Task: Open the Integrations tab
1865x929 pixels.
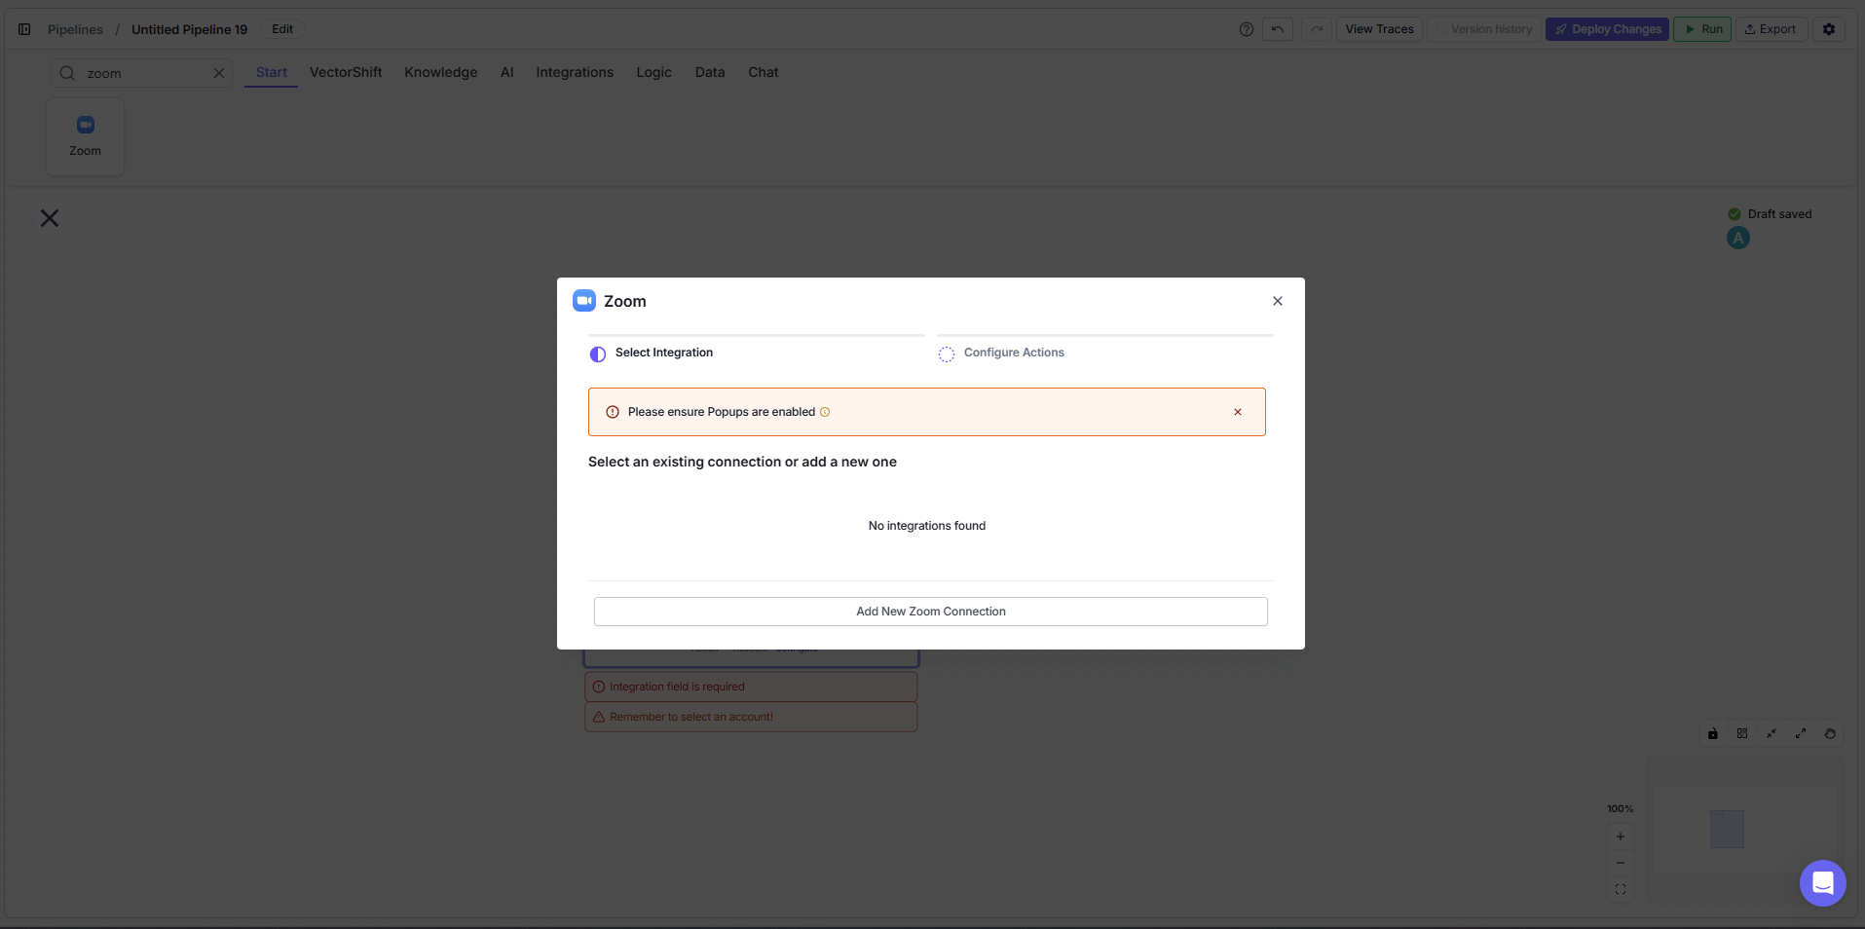Action: click(575, 72)
